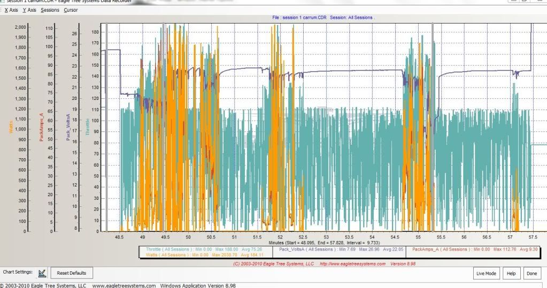
Task: Click the Reset Defaults button
Action: pos(71,273)
